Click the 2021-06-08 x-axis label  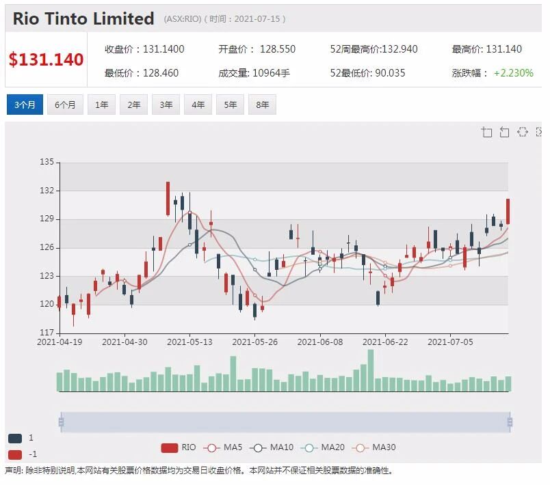click(320, 342)
